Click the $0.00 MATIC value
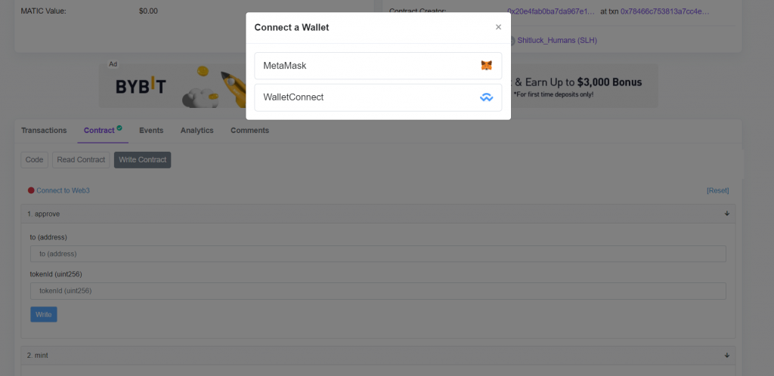Viewport: 774px width, 376px height. point(149,11)
